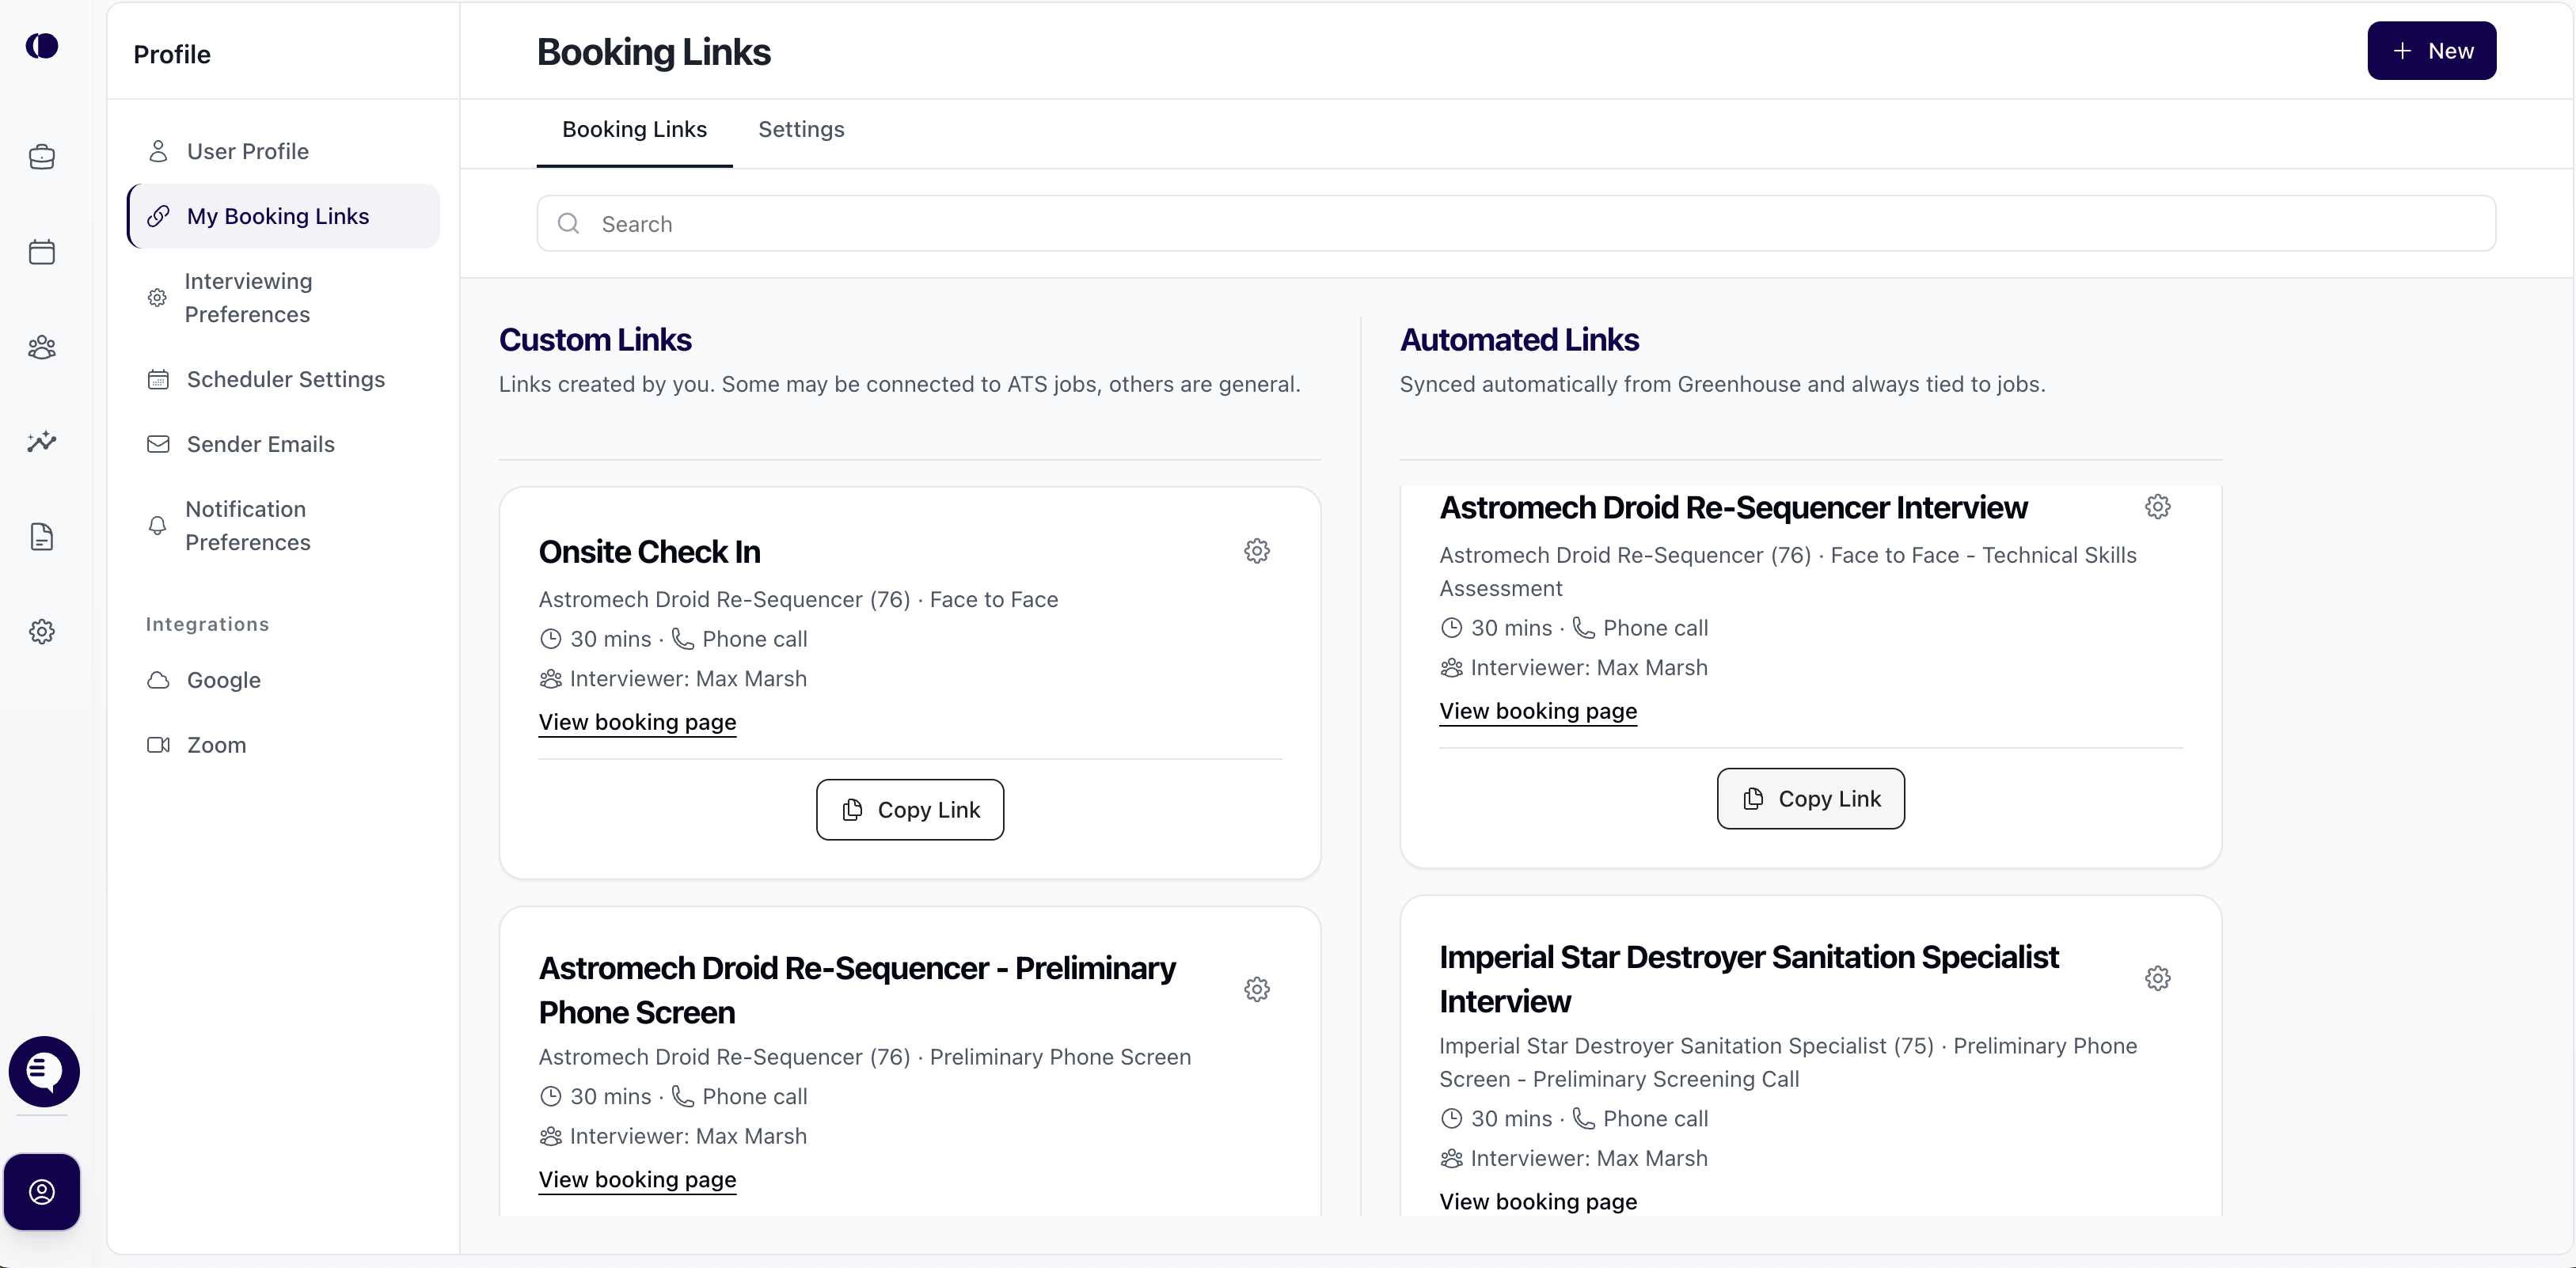
Task: Open the analytics trend icon in left rail
Action: [x=42, y=442]
